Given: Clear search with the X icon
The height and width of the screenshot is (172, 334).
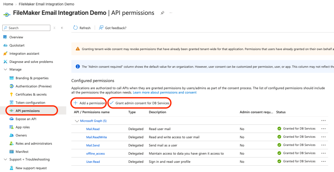Looking at the screenshot, I should coord(55,28).
